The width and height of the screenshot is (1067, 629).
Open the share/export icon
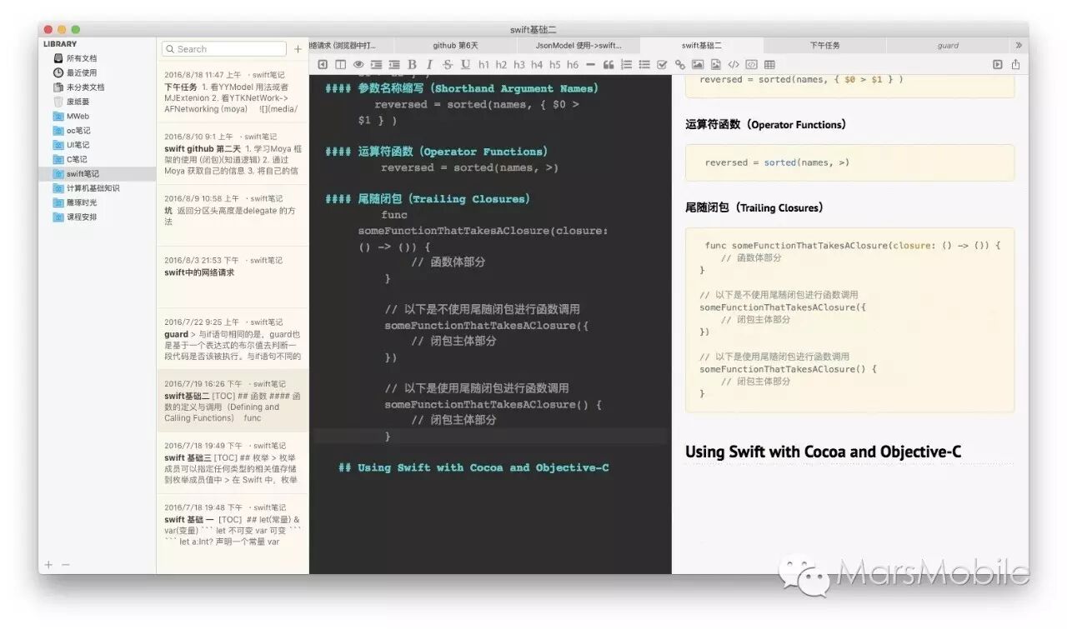point(1015,64)
